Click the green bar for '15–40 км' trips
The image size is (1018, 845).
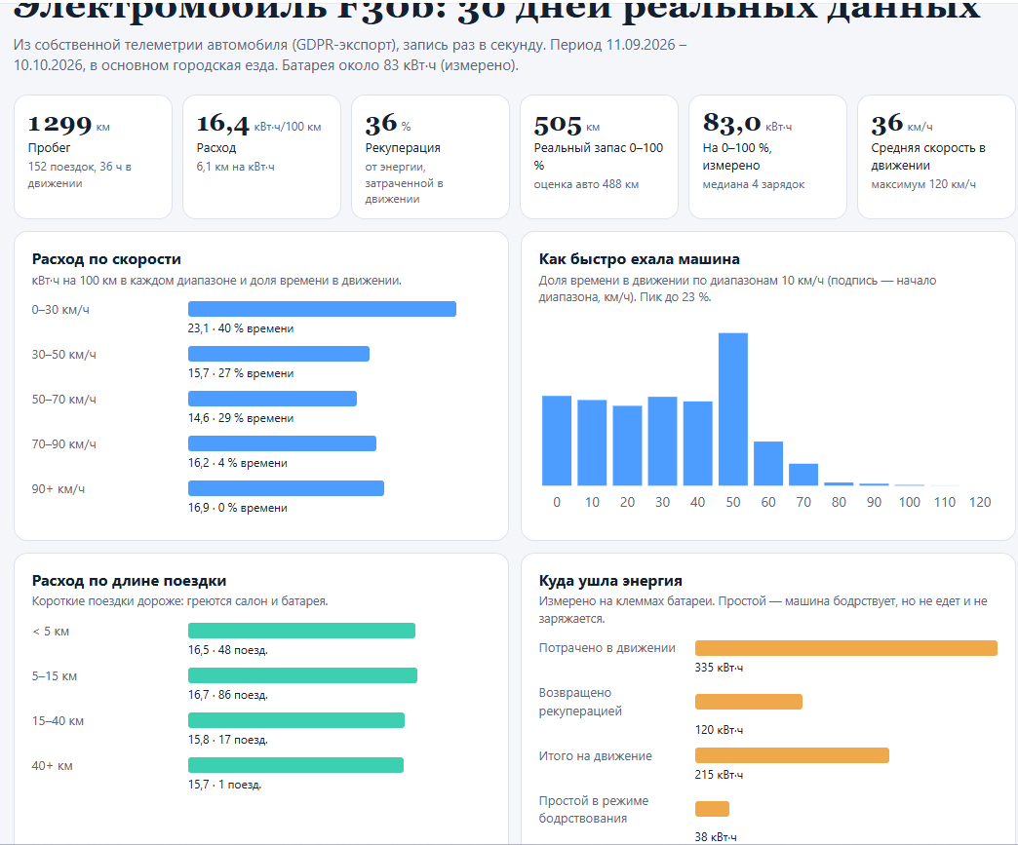click(x=296, y=720)
